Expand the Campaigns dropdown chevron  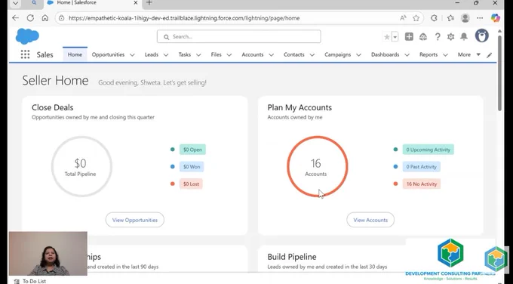click(358, 55)
